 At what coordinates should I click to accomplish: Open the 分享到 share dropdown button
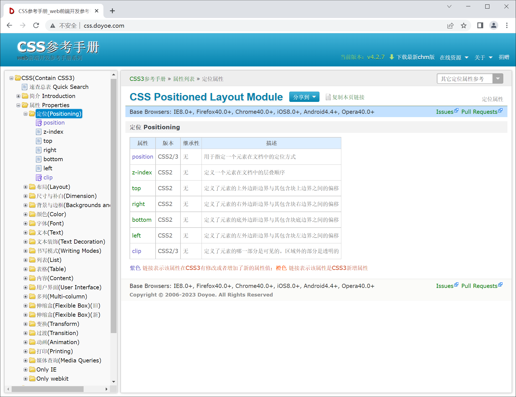coord(304,97)
